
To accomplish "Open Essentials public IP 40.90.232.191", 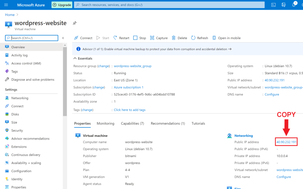I will point(274,80).
